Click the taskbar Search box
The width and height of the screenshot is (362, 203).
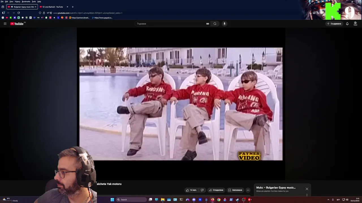[132, 200]
